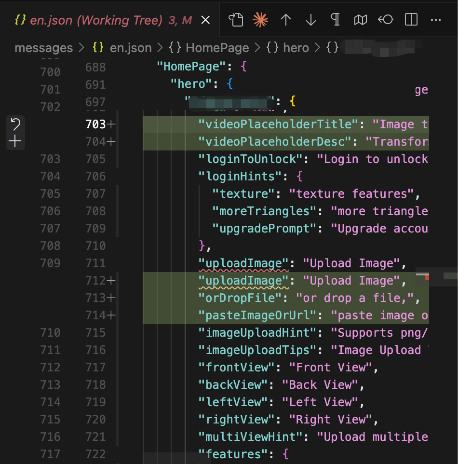Click the "texture features" string value

(351, 194)
